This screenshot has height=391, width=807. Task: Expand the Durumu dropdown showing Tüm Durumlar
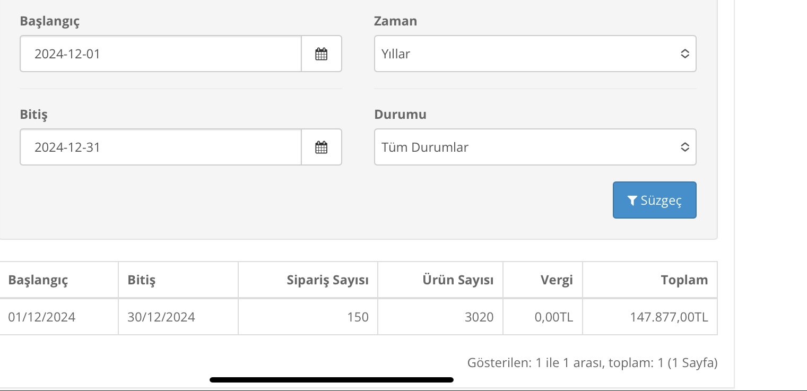(535, 147)
